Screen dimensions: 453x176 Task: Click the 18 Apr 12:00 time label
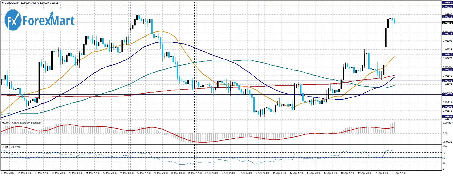[348, 173]
